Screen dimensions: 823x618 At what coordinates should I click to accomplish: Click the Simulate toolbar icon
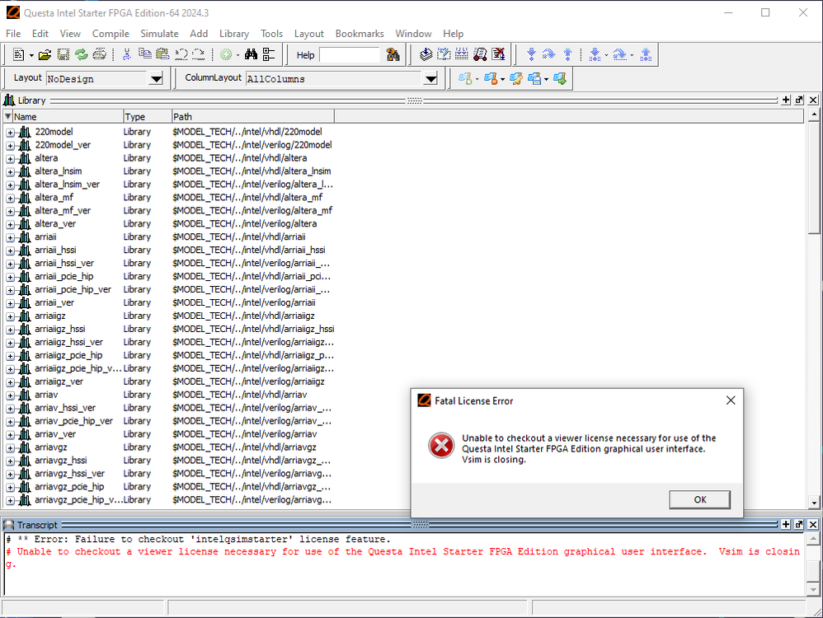pyautogui.click(x=461, y=54)
